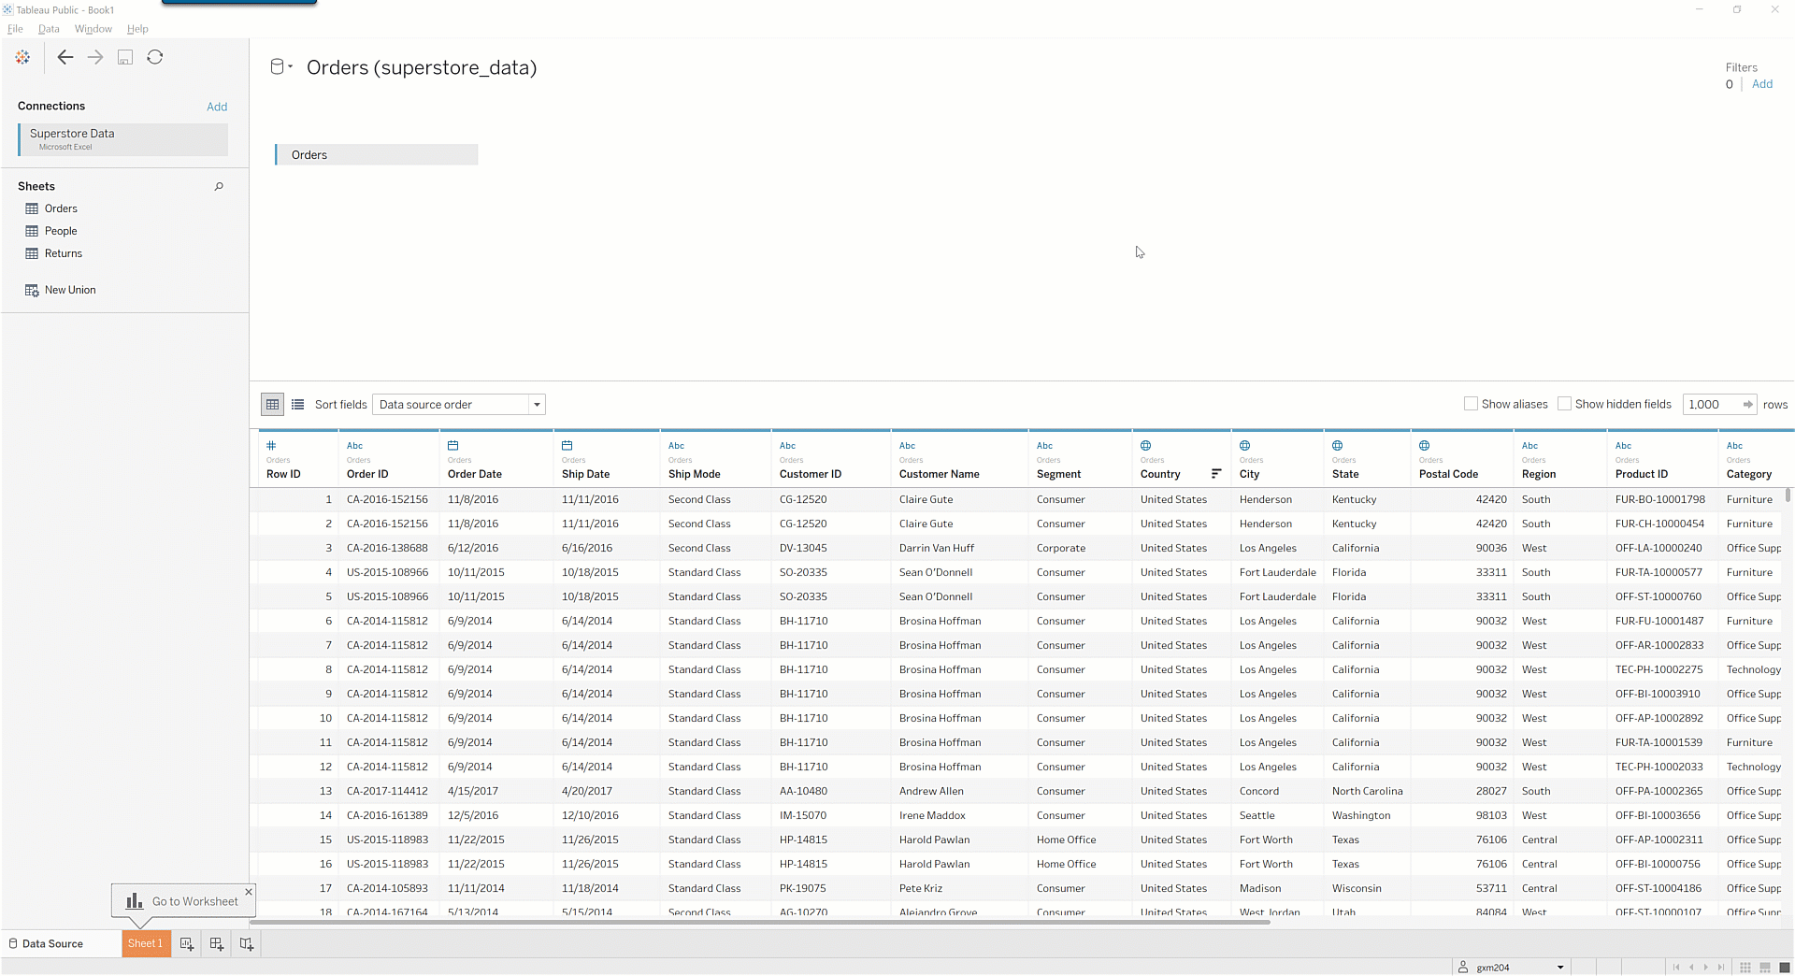Screen dimensions: 1795x976
Task: Switch to the Sheet 1 tab
Action: click(146, 944)
